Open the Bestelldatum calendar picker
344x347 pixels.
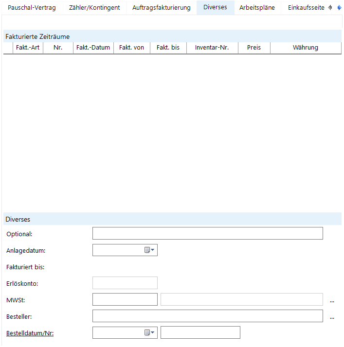point(149,333)
